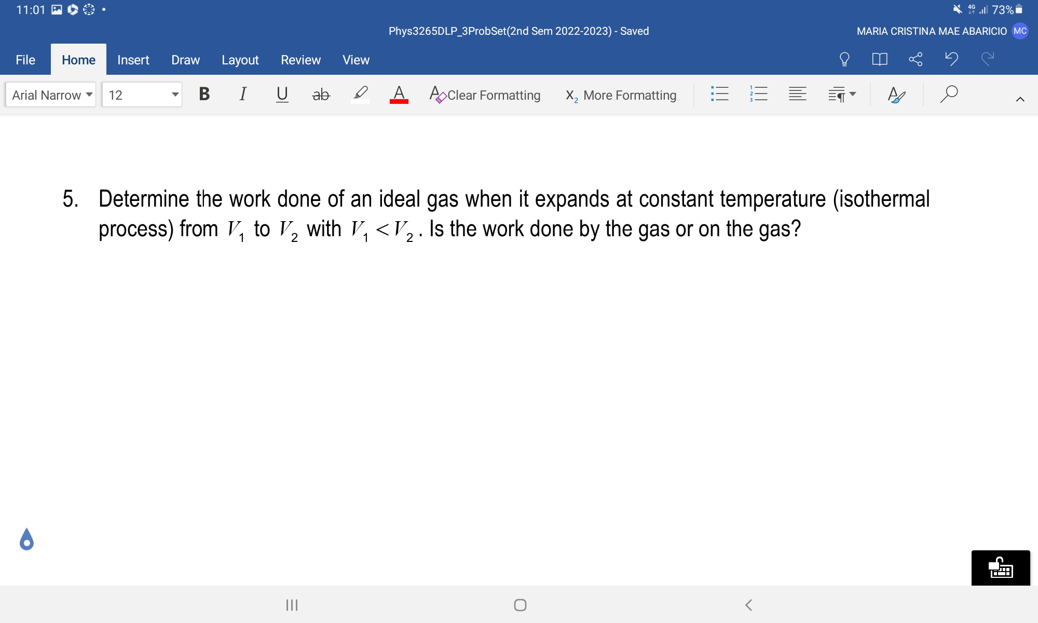Tap the blue text cursor handle
1038x623 pixels.
(26, 539)
